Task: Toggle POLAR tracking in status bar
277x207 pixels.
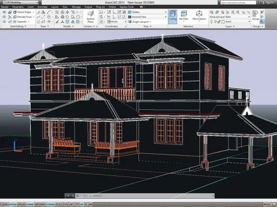Action: click(x=22, y=205)
